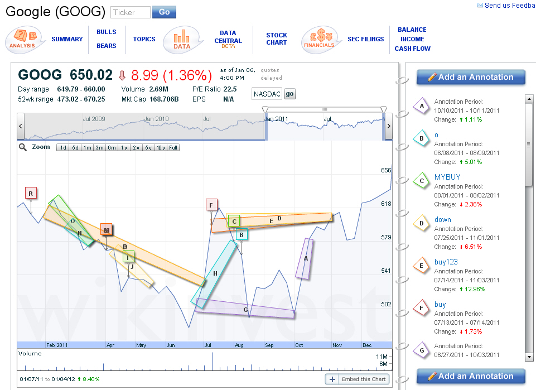The image size is (536, 390).
Task: Click the magnifier Zoom icon
Action: click(23, 147)
